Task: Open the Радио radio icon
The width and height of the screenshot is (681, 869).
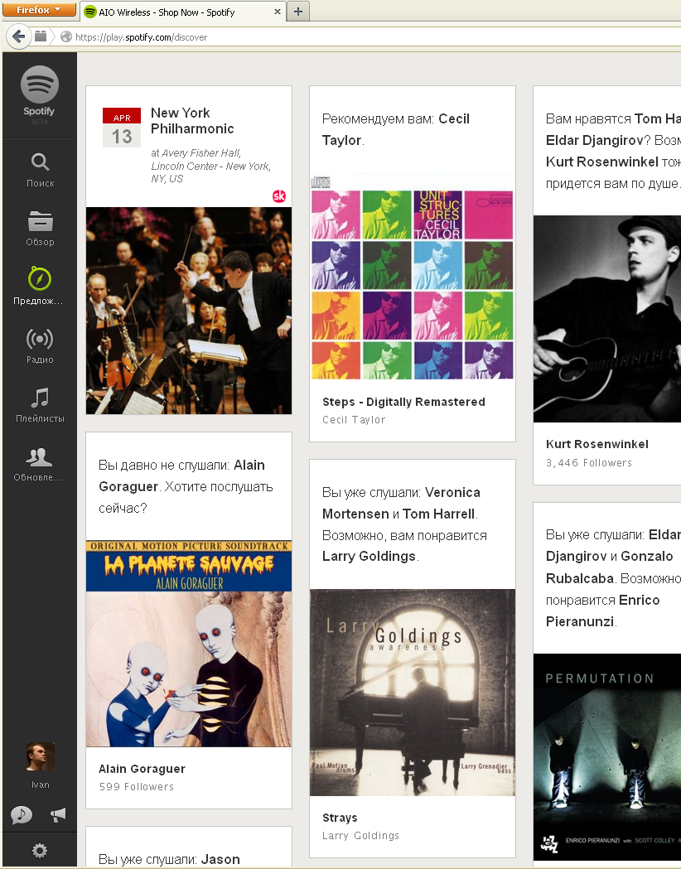Action: point(40,339)
